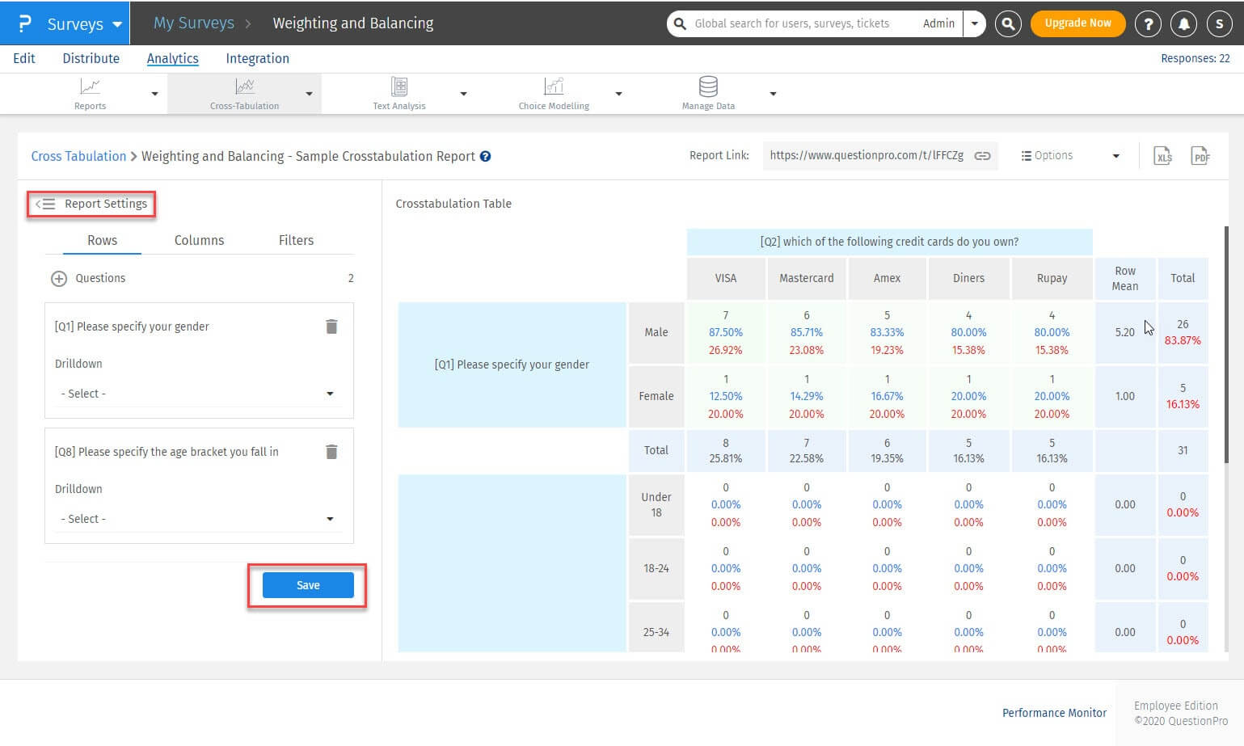This screenshot has width=1244, height=746.
Task: Switch to the Filters tab
Action: coord(296,240)
